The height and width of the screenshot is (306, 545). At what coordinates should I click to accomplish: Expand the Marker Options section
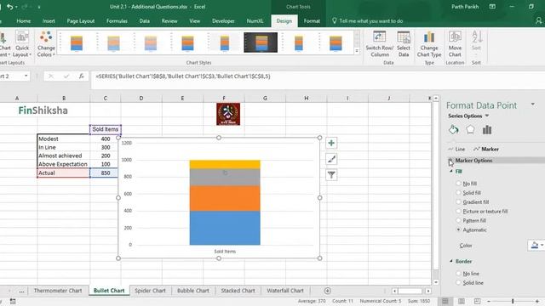450,161
